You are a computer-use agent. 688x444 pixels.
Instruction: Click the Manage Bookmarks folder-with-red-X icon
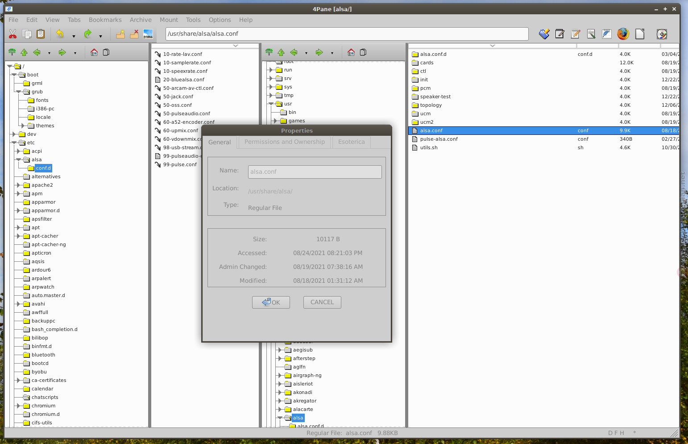pos(134,34)
